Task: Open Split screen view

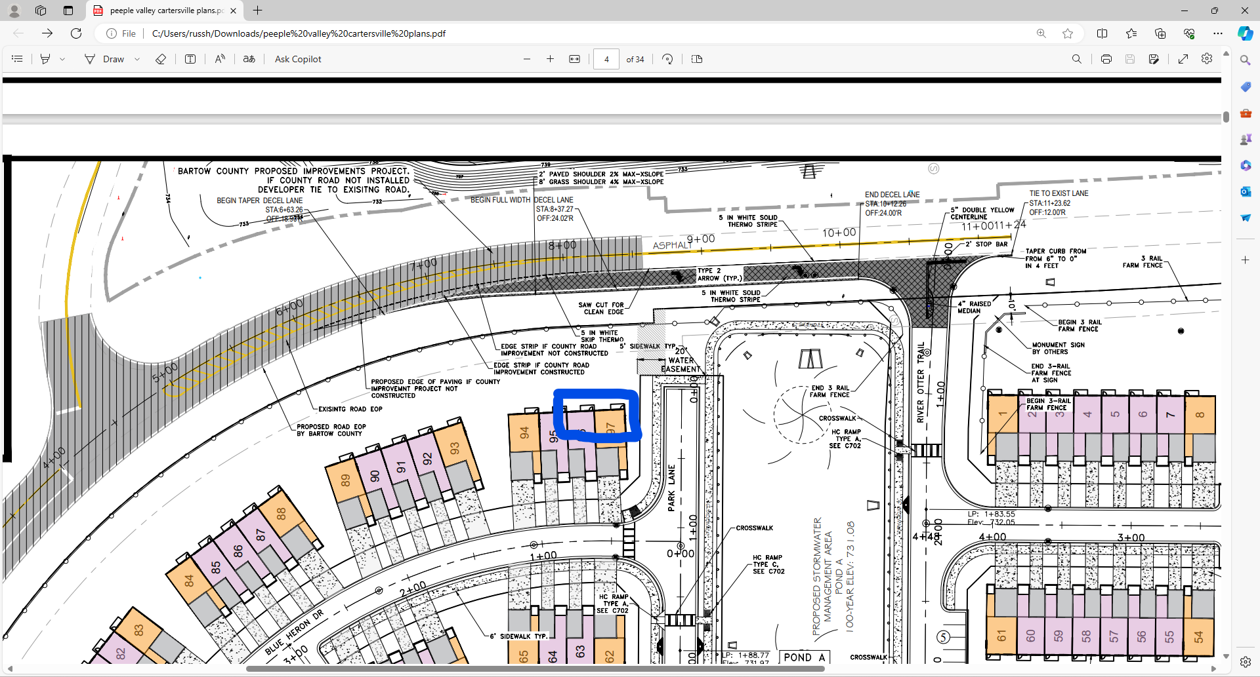Action: pos(1102,33)
